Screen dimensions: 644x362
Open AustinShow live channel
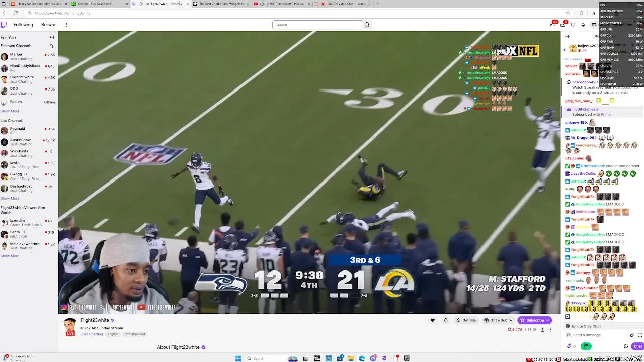tap(28, 142)
